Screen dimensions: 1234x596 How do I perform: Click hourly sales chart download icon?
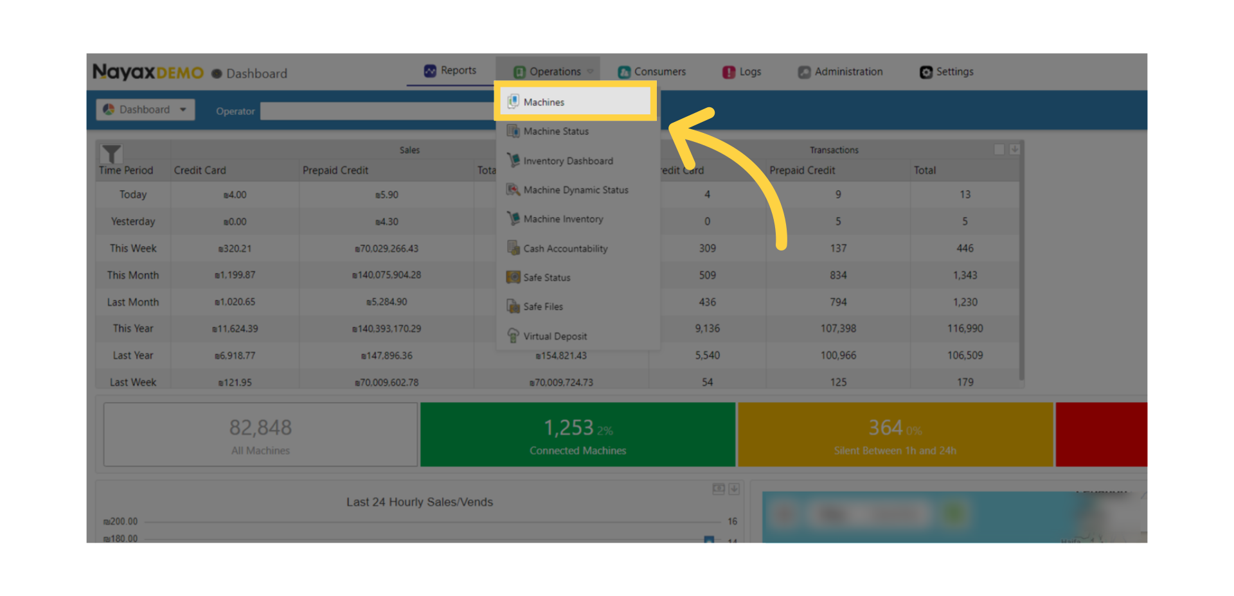(x=734, y=489)
